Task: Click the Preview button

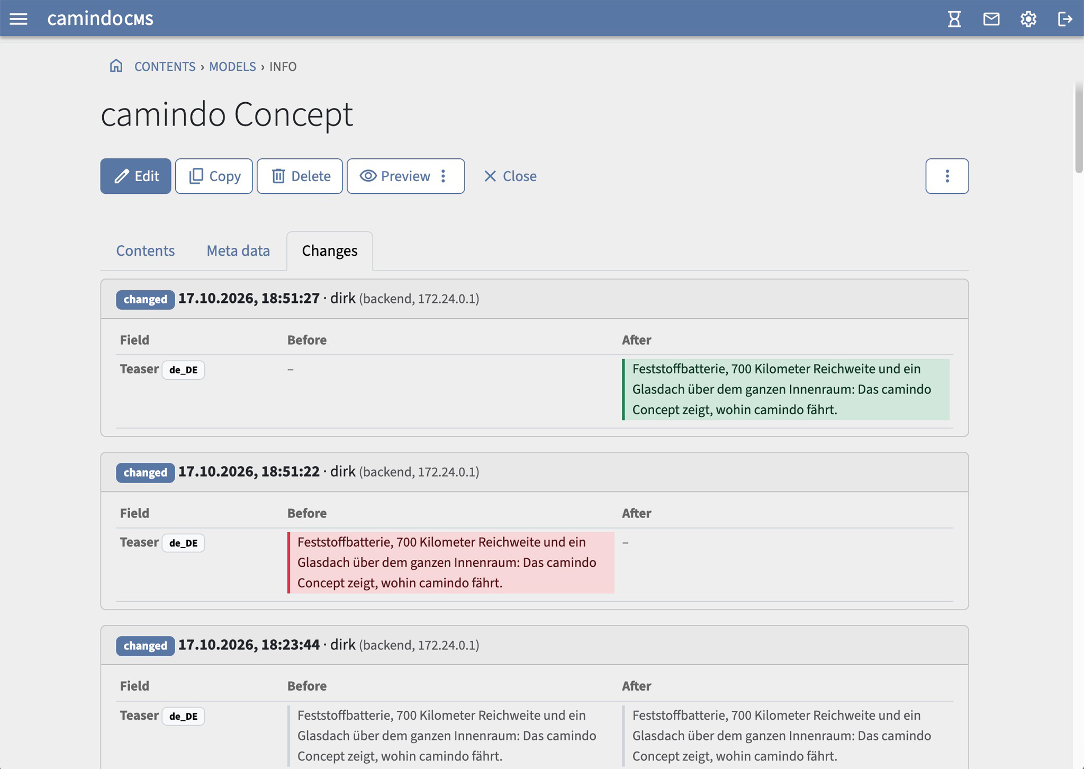Action: [395, 176]
